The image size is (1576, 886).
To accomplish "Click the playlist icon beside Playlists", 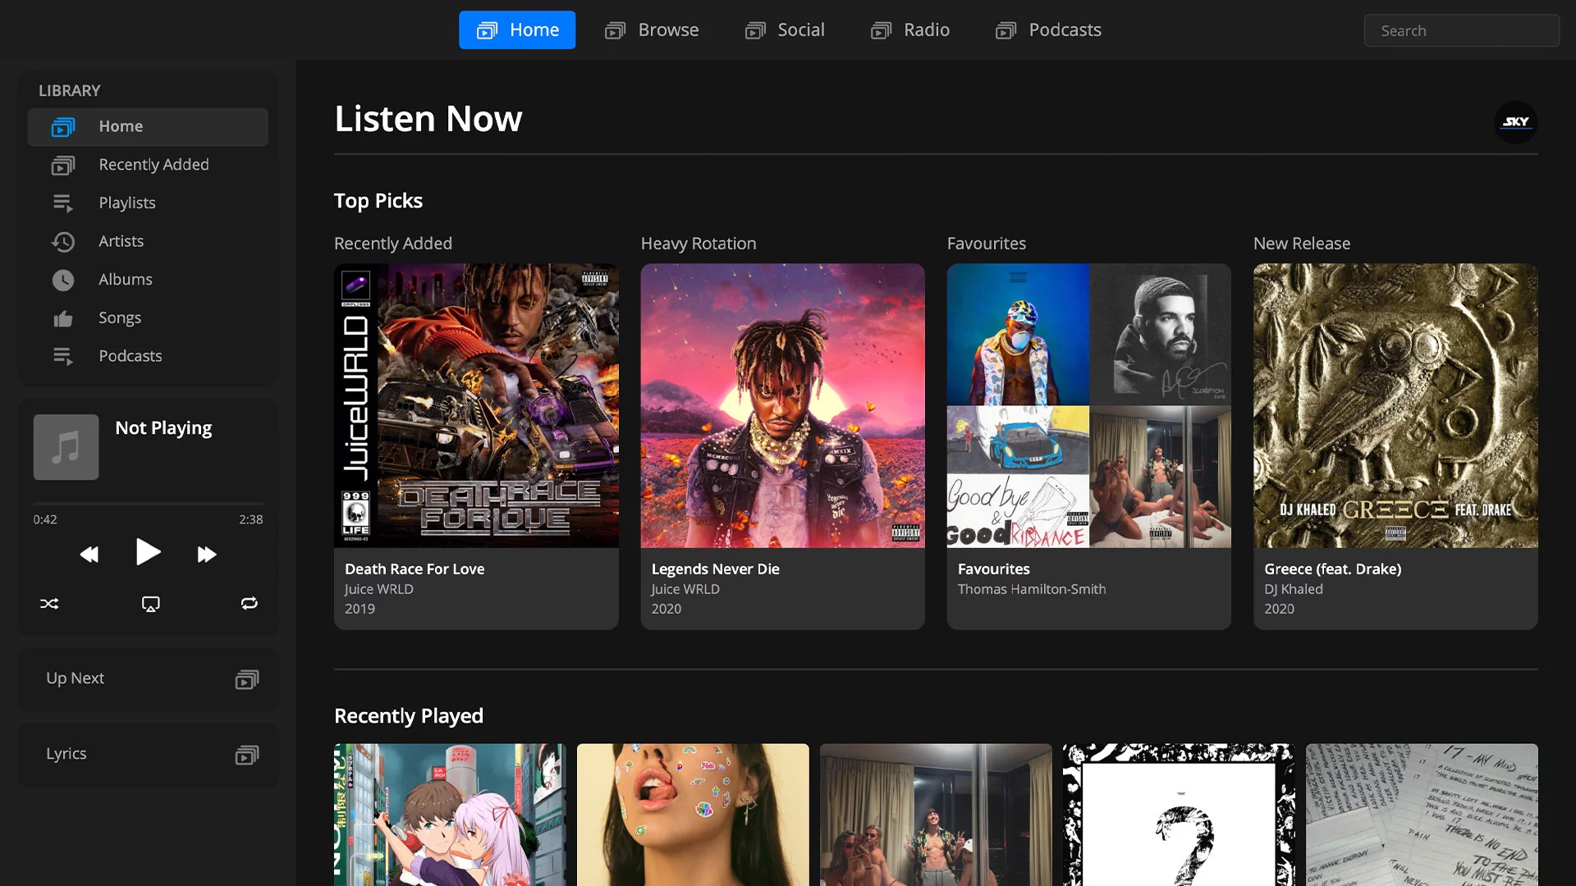I will pos(63,203).
